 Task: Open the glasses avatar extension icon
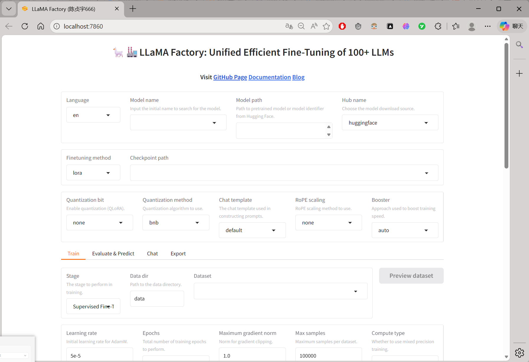pyautogui.click(x=374, y=26)
